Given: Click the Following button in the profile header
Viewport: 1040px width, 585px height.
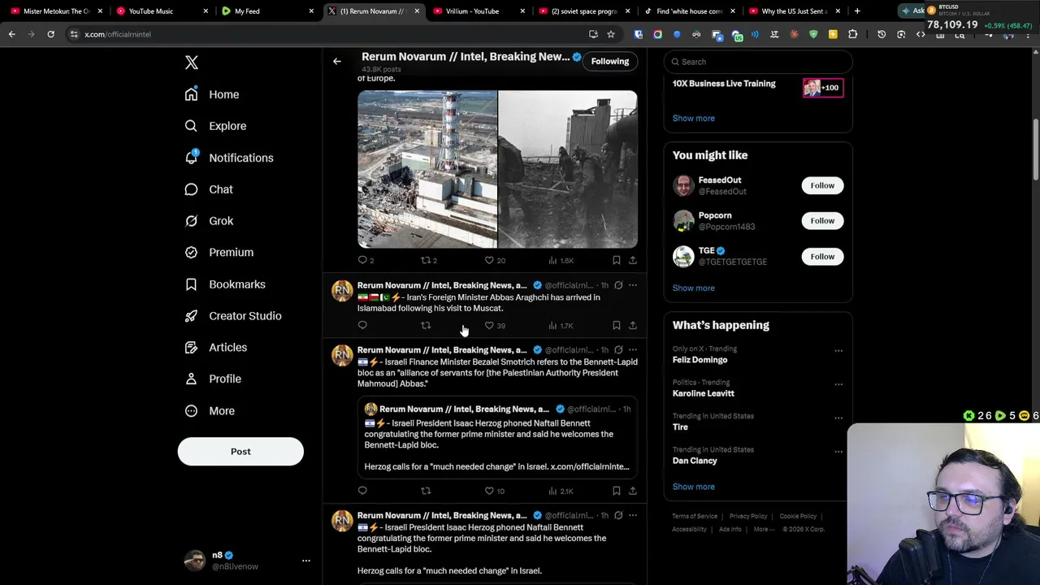Looking at the screenshot, I should [610, 62].
